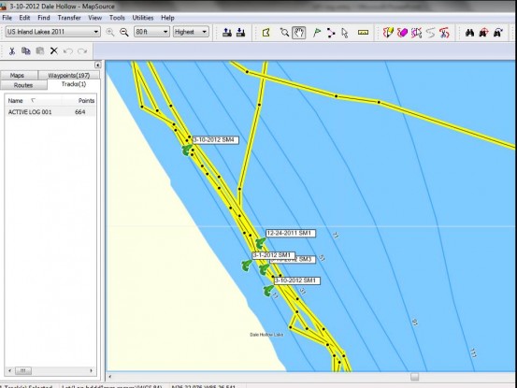The width and height of the screenshot is (517, 388).
Task: Select the Track Draw pencil tool
Action: [x=388, y=33]
